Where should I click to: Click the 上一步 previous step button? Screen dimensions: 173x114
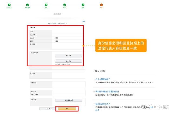pos(48,109)
